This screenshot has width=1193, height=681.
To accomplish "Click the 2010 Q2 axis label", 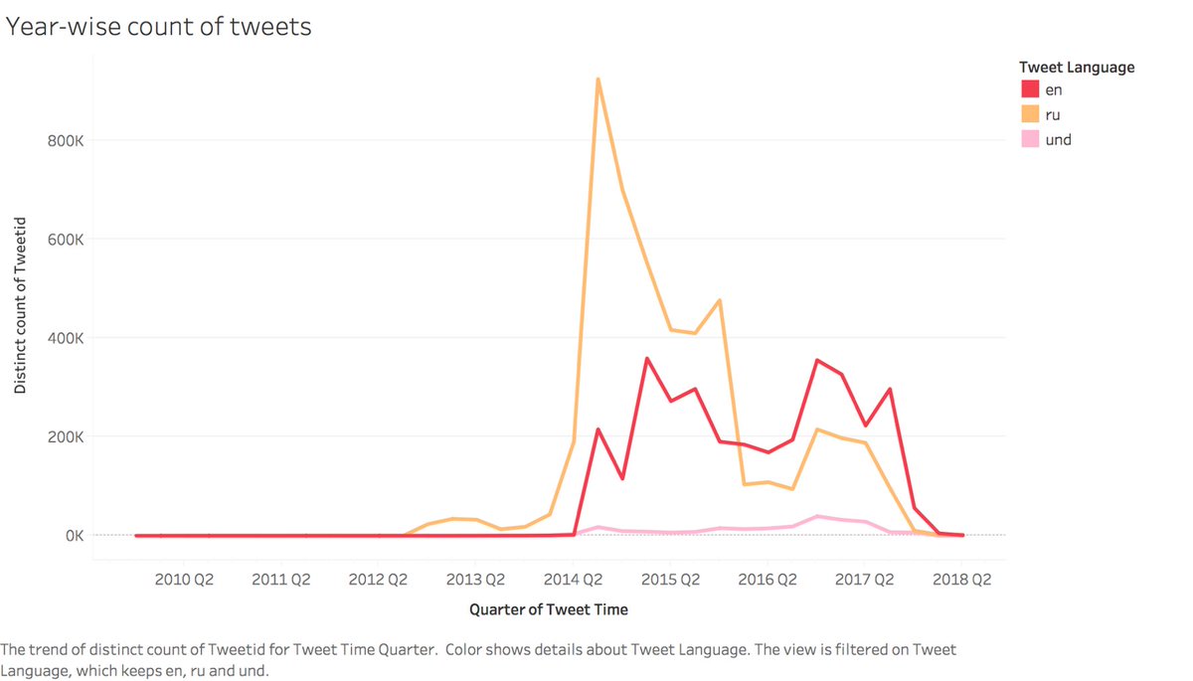I will (185, 580).
